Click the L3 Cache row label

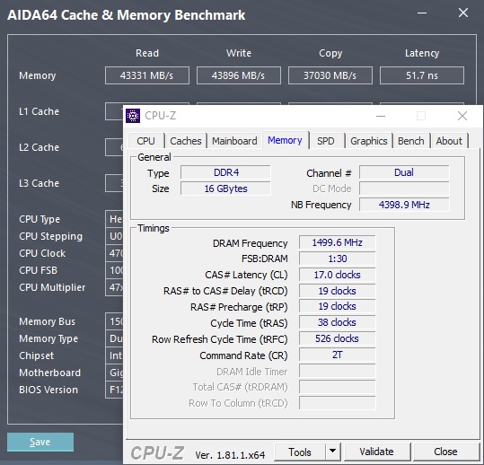(39, 183)
